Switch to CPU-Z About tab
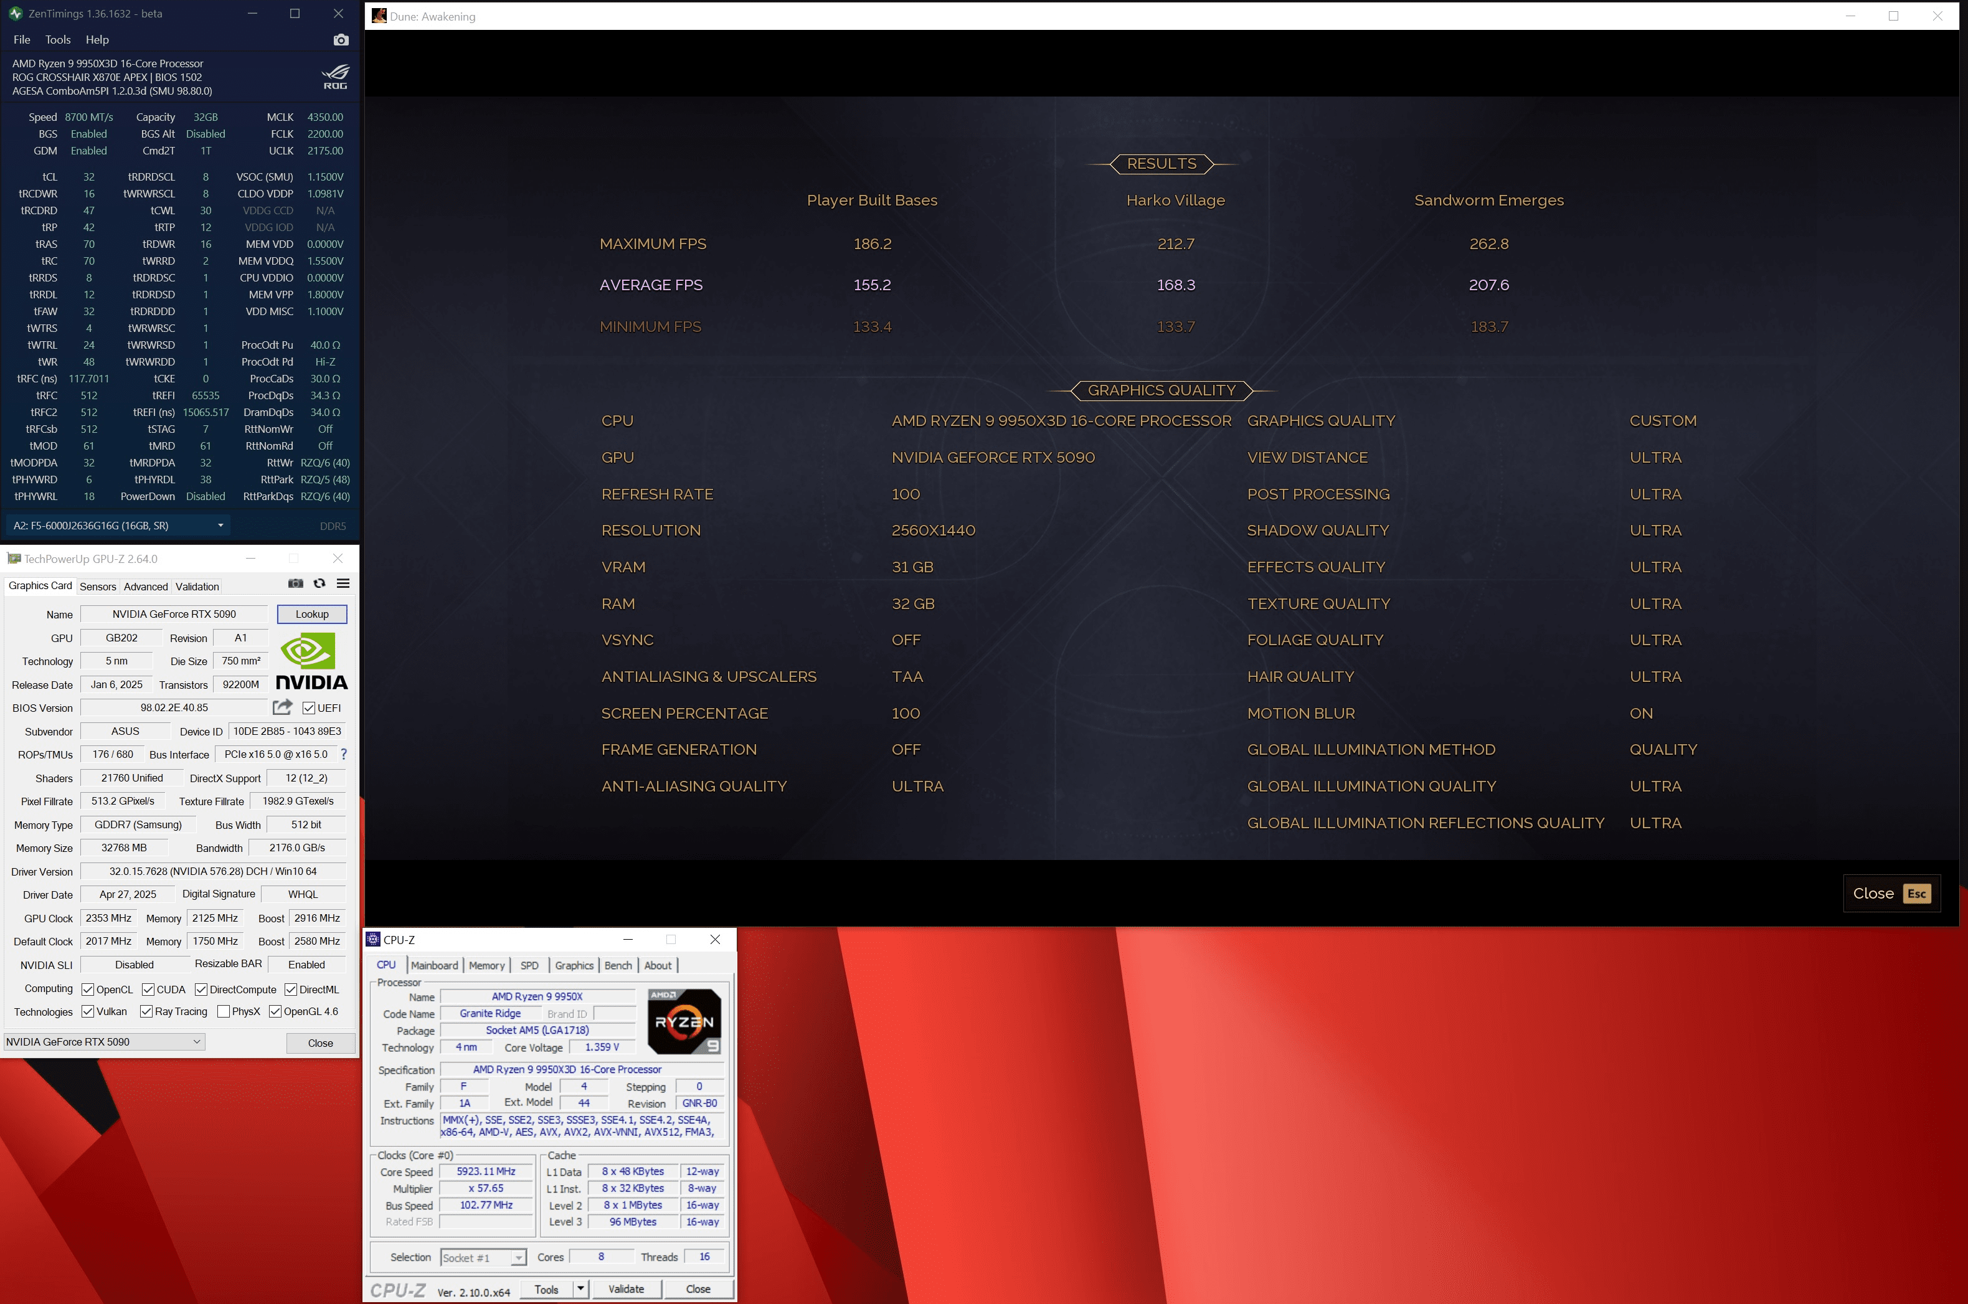 pos(658,965)
